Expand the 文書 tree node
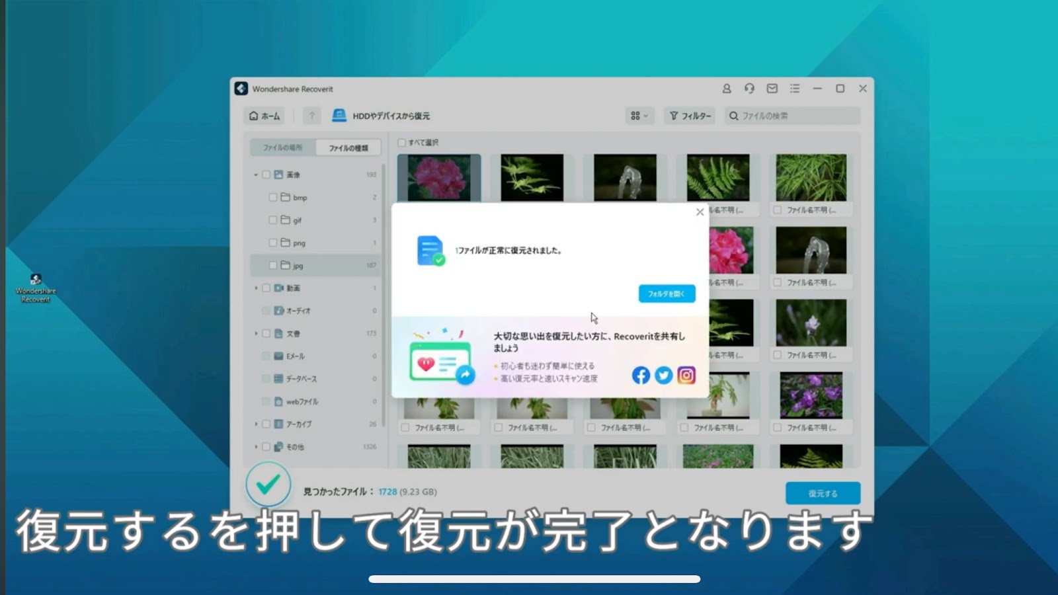The image size is (1058, 595). pyautogui.click(x=256, y=333)
